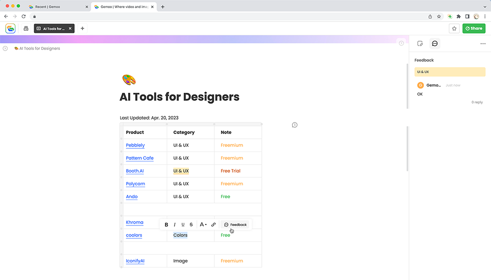The image size is (491, 280).
Task: Open the browser extensions puzzle icon
Action: pos(458,17)
